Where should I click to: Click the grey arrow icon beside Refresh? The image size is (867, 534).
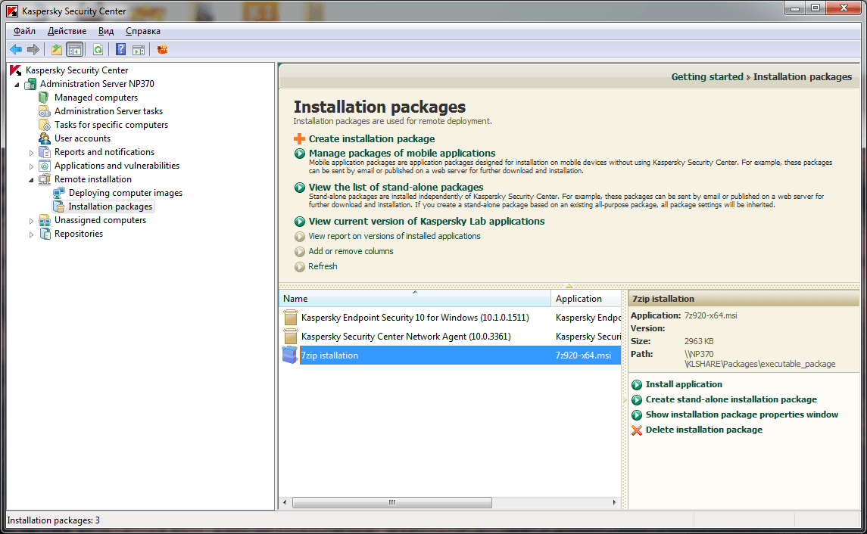300,267
